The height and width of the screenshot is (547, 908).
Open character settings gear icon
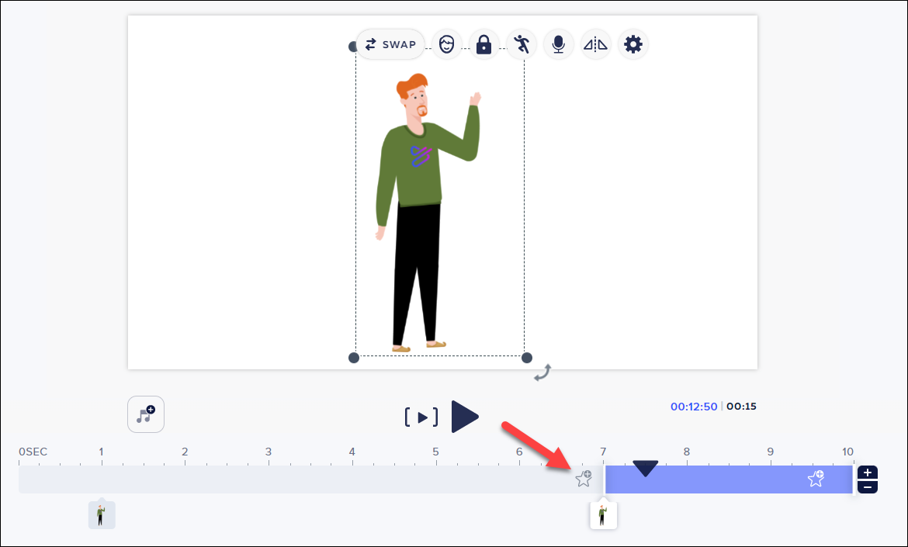633,44
